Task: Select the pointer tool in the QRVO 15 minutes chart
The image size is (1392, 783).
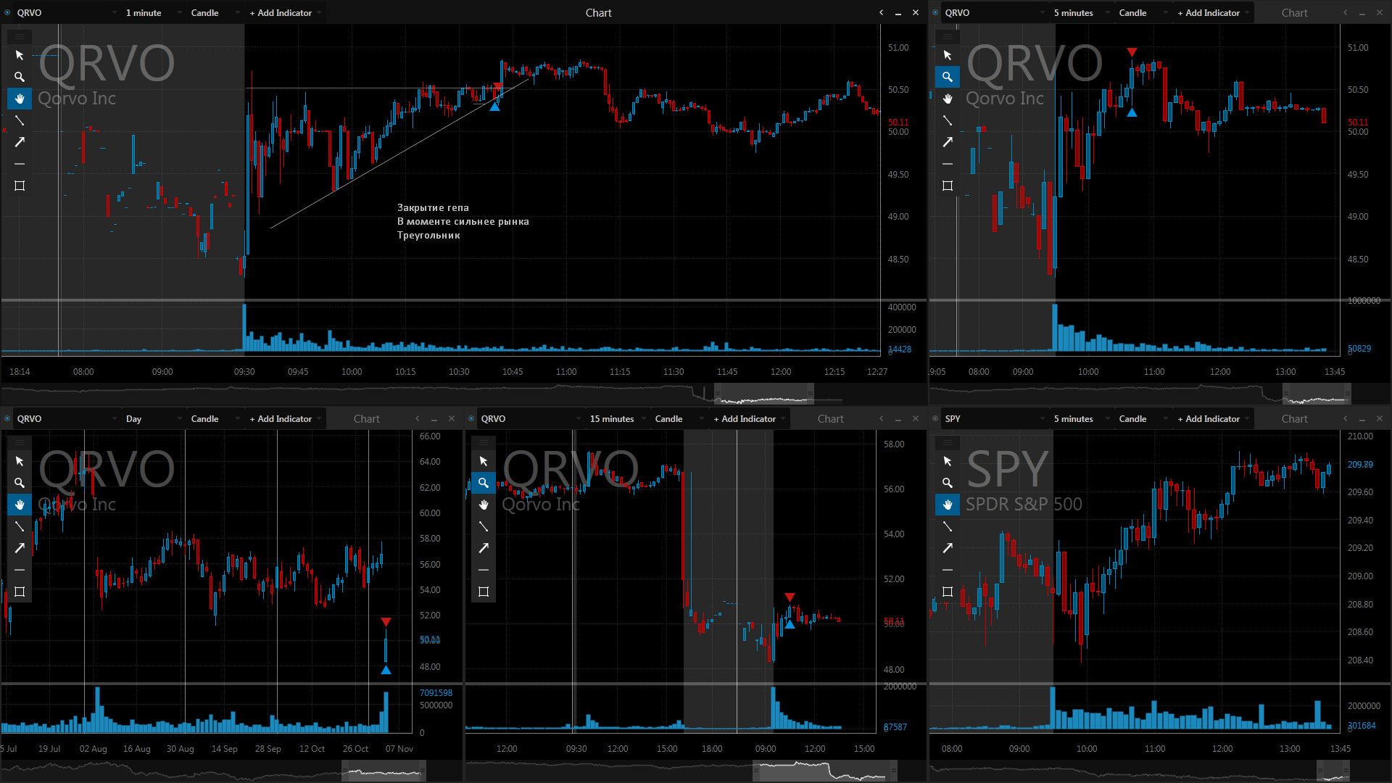Action: point(484,461)
